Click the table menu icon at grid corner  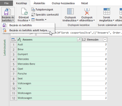[x=13, y=40]
